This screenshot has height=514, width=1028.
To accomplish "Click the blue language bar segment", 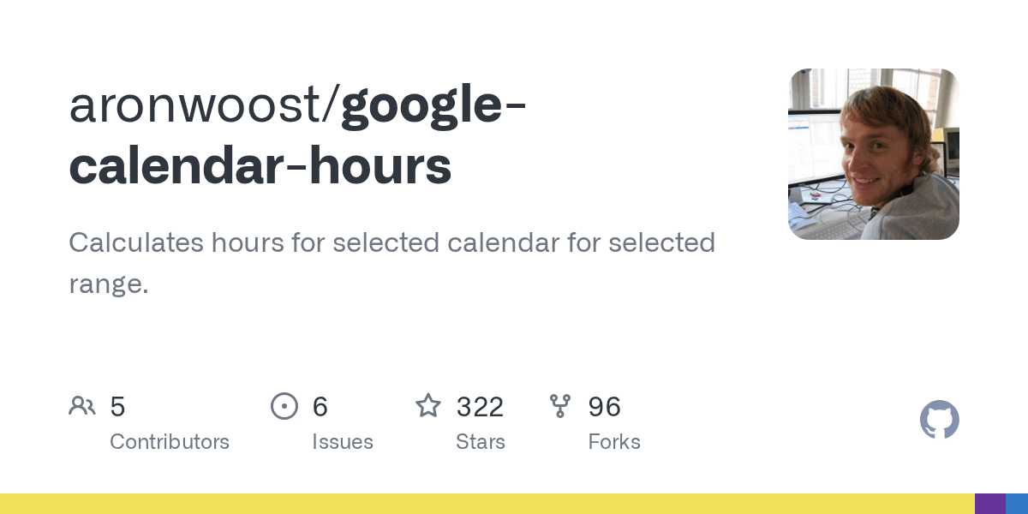I will click(x=1017, y=504).
